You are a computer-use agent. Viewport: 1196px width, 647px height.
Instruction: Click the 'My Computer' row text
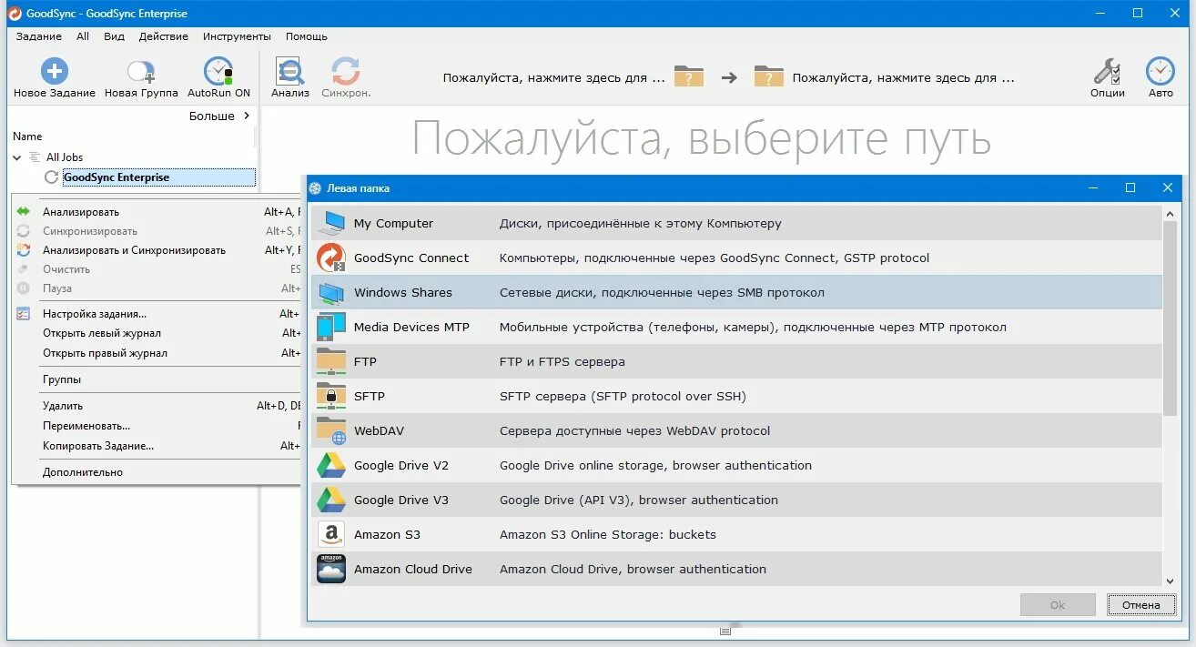393,224
